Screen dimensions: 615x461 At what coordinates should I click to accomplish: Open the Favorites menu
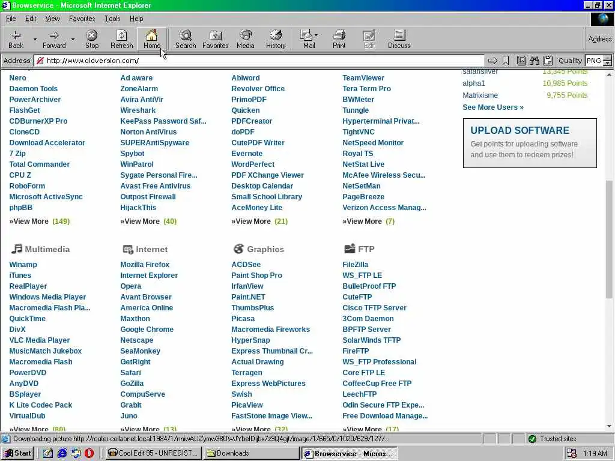tap(82, 19)
